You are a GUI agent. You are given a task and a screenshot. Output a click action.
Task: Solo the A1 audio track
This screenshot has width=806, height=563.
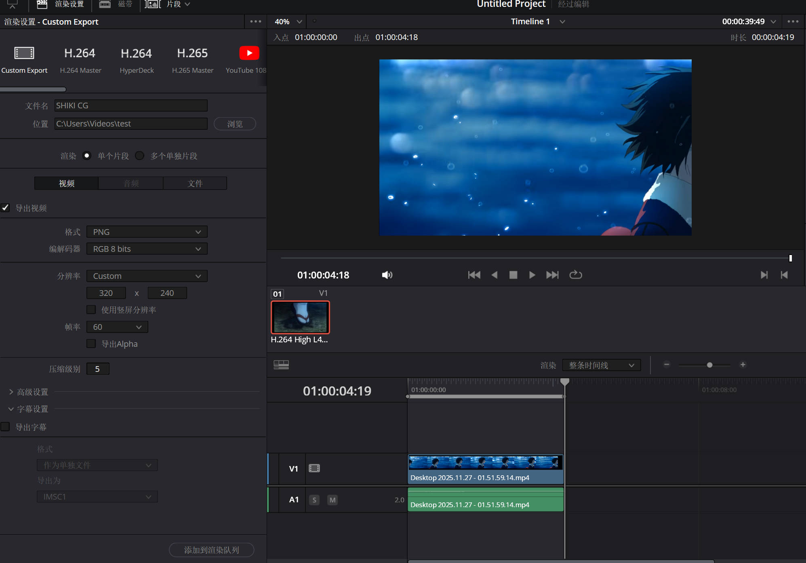coord(314,500)
